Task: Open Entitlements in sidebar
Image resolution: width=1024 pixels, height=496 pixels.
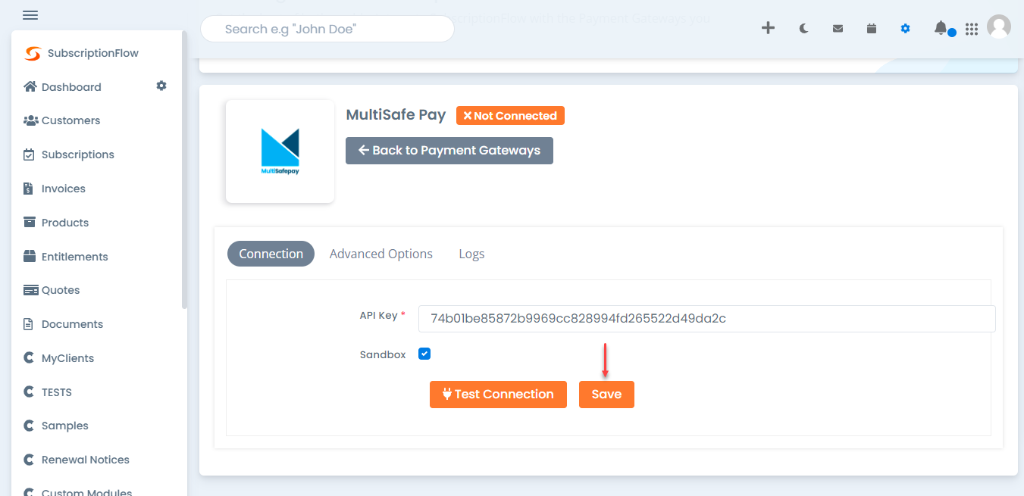Action: tap(75, 257)
